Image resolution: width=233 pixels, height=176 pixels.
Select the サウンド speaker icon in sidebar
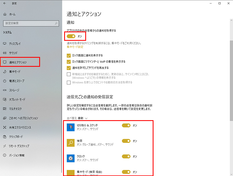4,53
